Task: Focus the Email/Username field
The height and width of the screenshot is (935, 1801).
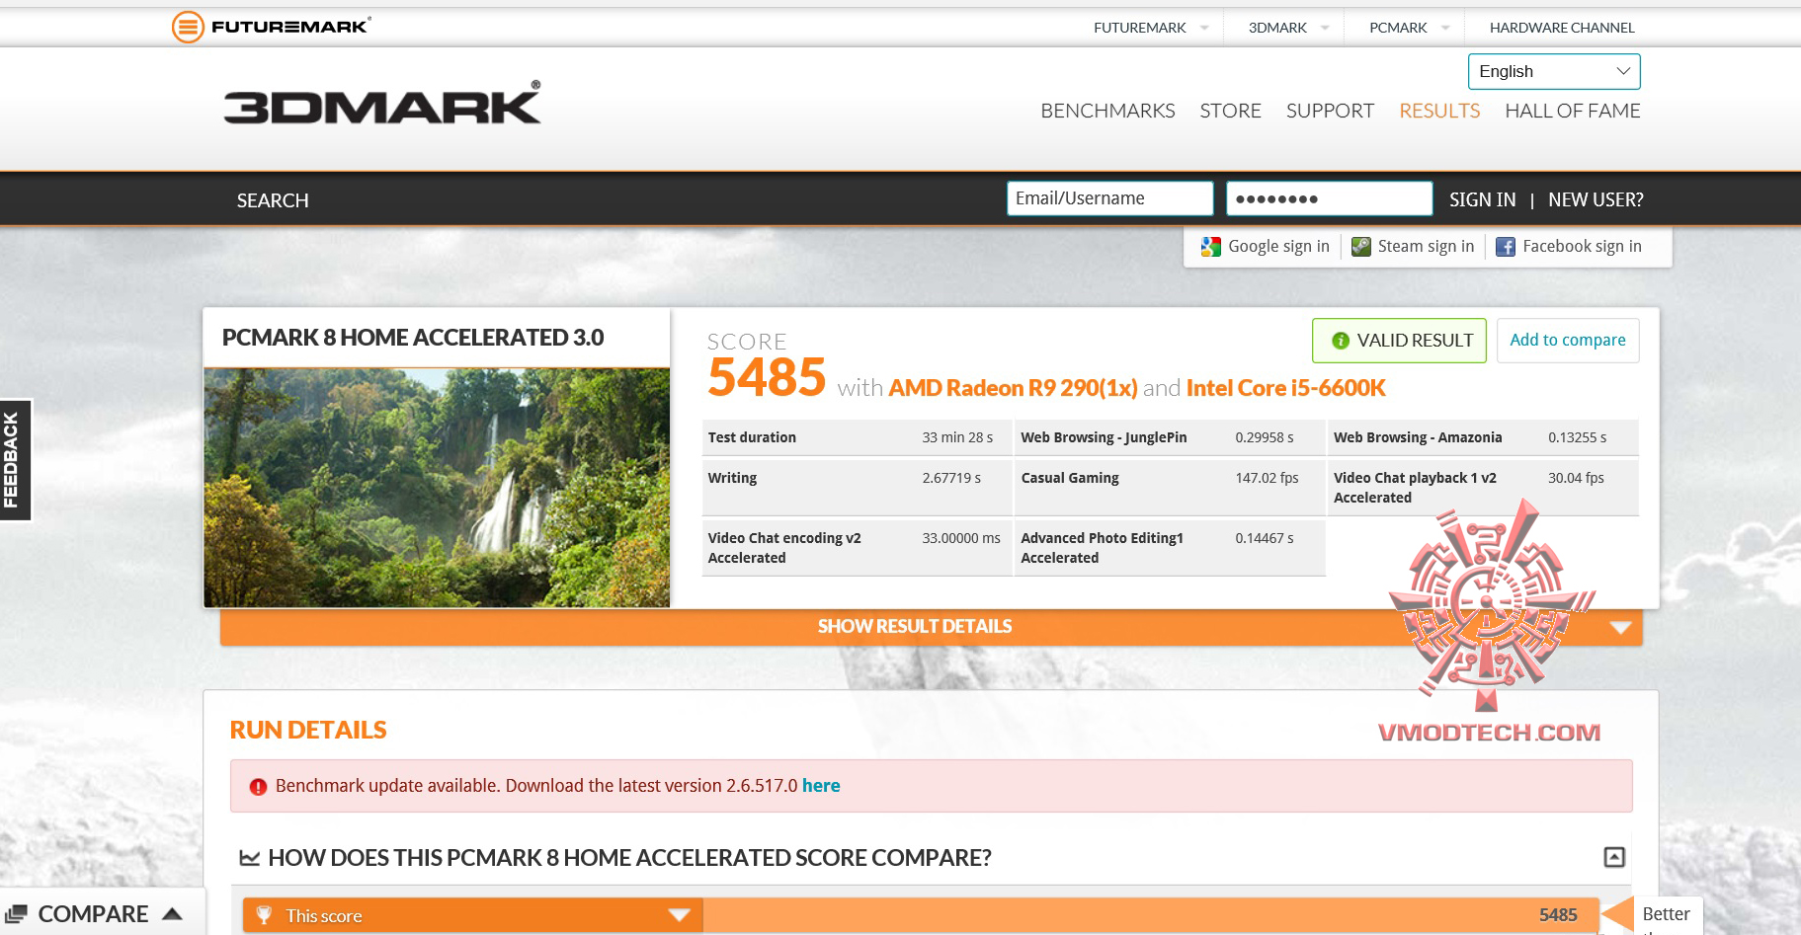Action: (1109, 198)
